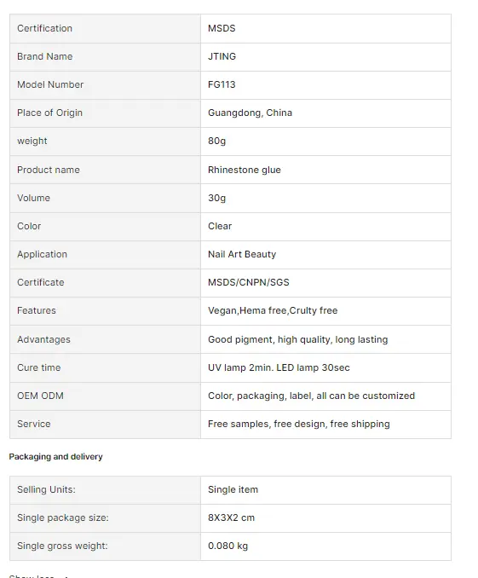
Task: Select the 'Rhinestone glue' product name value
Action: point(245,170)
